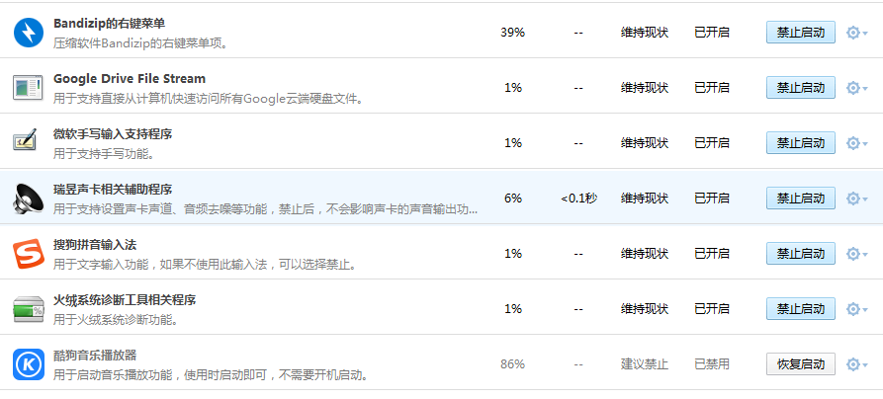This screenshot has width=883, height=399.
Task: Select the 酷狗音乐播放器 blue K icon
Action: pos(28,364)
